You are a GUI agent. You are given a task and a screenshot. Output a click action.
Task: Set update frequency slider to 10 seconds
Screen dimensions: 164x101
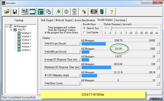point(131,33)
